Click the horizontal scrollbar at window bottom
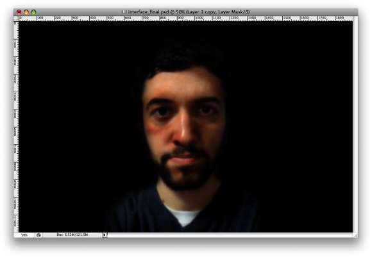This screenshot has width=372, height=257. (x=230, y=235)
